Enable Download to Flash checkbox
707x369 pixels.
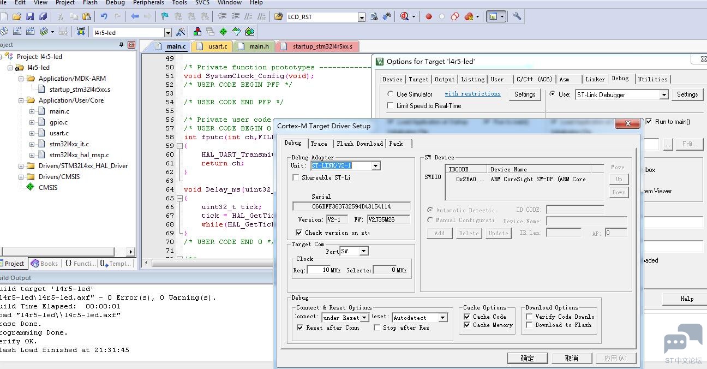[529, 325]
